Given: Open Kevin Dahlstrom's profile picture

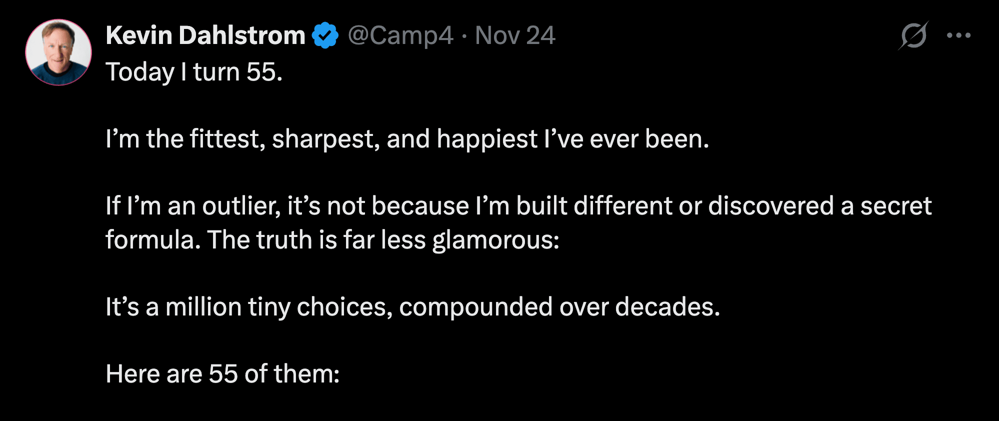Looking at the screenshot, I should 58,52.
